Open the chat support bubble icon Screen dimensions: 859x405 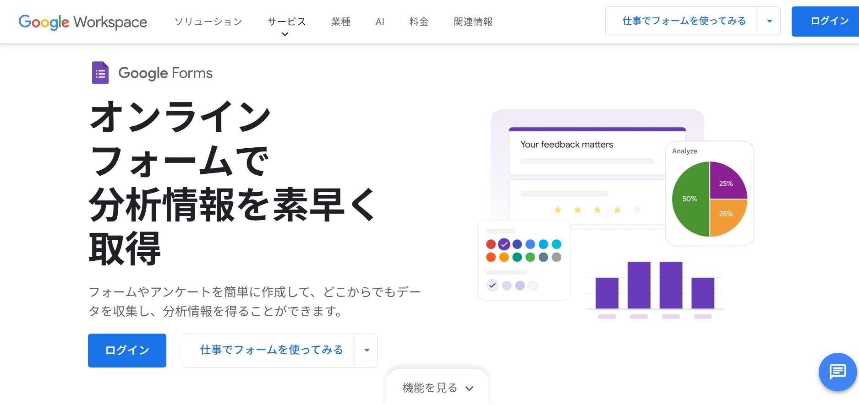pos(837,372)
